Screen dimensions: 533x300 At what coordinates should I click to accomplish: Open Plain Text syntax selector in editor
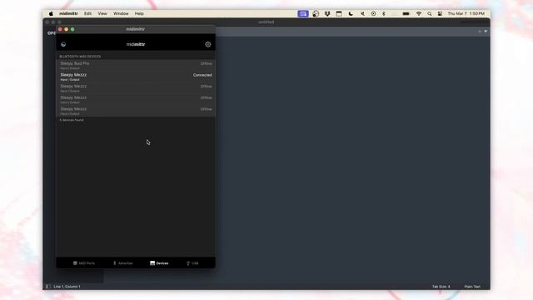[472, 287]
